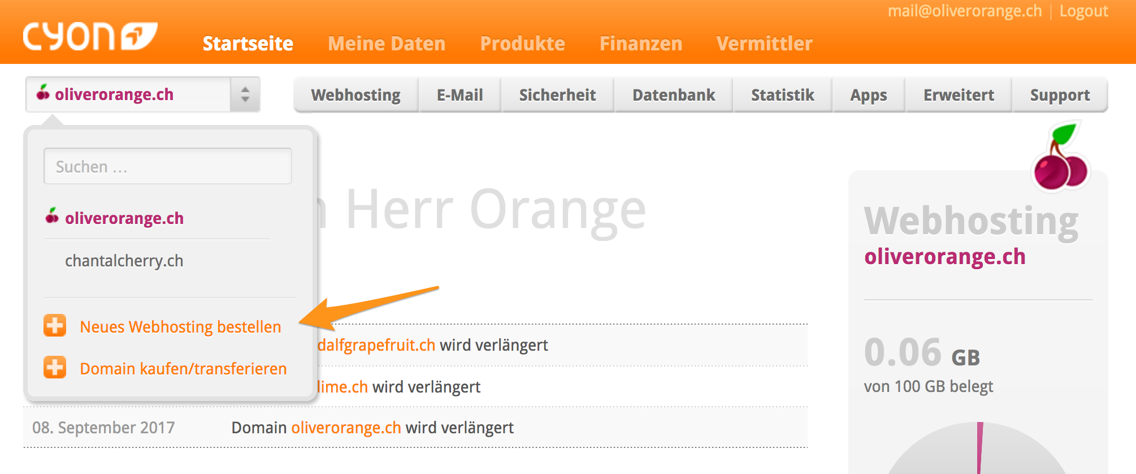Click the 0.06 GB usage value

922,353
